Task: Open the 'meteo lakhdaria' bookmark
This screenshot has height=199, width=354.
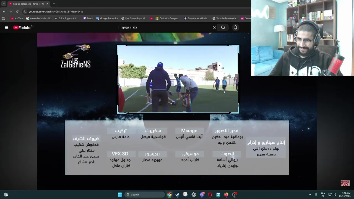Action: click(x=39, y=19)
